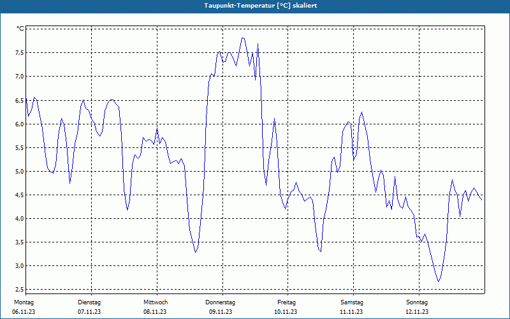Select the 6,0 y-axis label
This screenshot has height=319, width=510.
click(x=20, y=124)
